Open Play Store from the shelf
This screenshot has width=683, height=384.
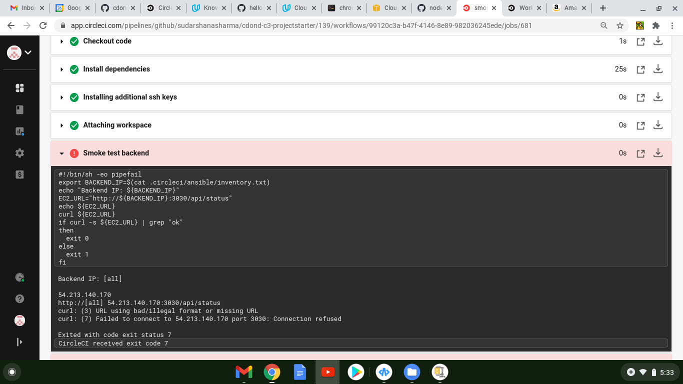(356, 372)
